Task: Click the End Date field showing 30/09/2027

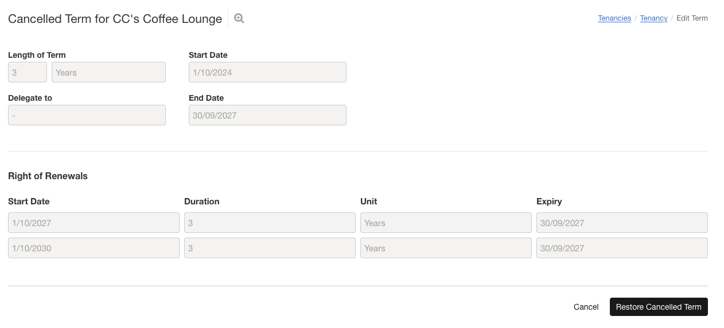Action: coord(267,115)
